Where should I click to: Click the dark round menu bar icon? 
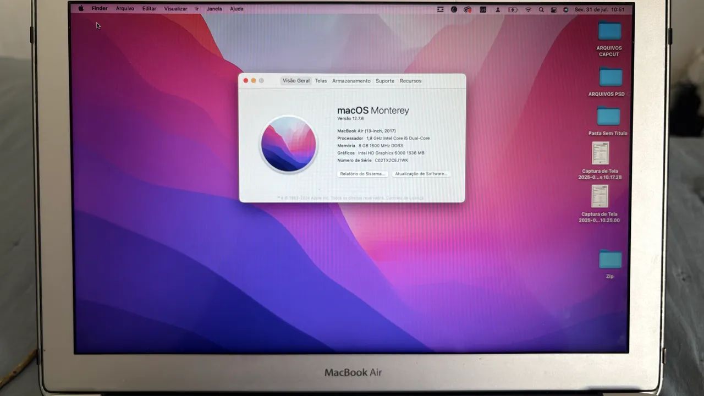(x=454, y=9)
